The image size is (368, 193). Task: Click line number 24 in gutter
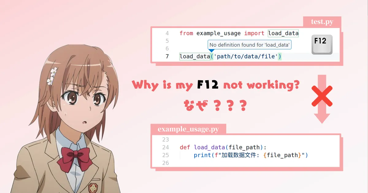pos(166,147)
